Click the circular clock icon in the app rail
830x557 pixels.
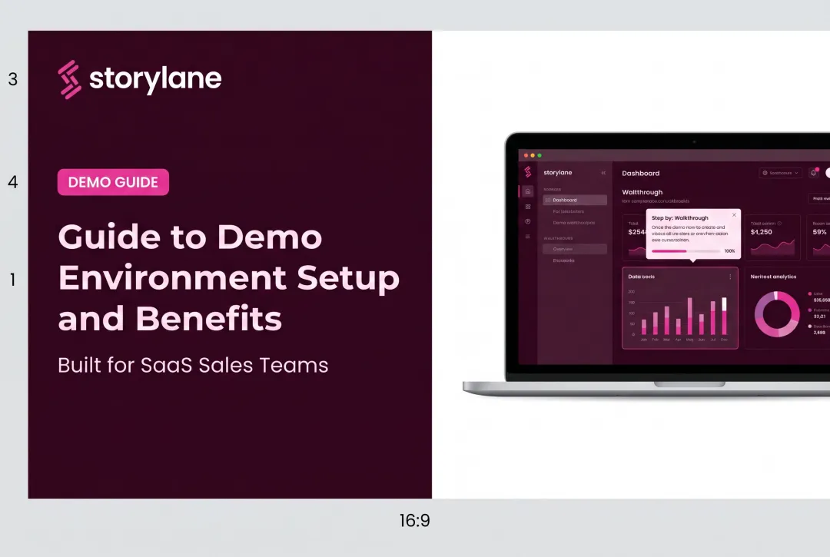click(528, 221)
